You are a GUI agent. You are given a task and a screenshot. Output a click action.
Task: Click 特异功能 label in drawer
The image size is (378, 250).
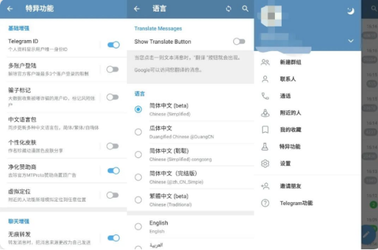click(290, 146)
